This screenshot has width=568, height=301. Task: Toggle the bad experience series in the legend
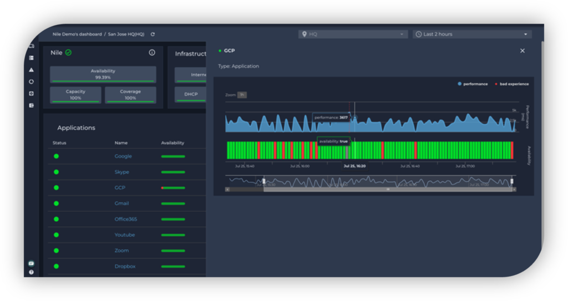[x=511, y=84]
